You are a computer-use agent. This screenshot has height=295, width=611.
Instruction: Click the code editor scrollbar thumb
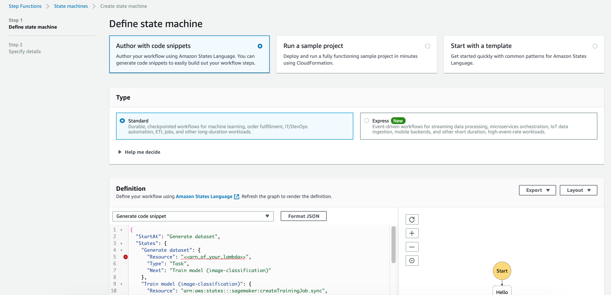pos(393,244)
